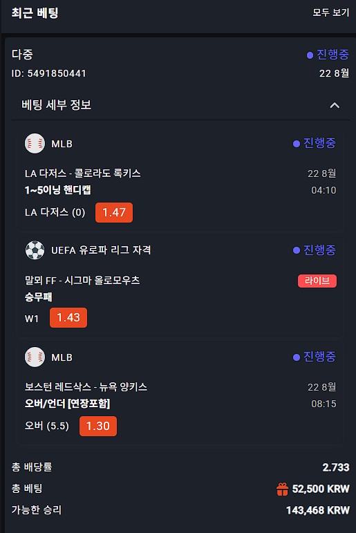Click the baseball icon of the Red Sox–Yankees bet
356x533 pixels.
click(35, 357)
